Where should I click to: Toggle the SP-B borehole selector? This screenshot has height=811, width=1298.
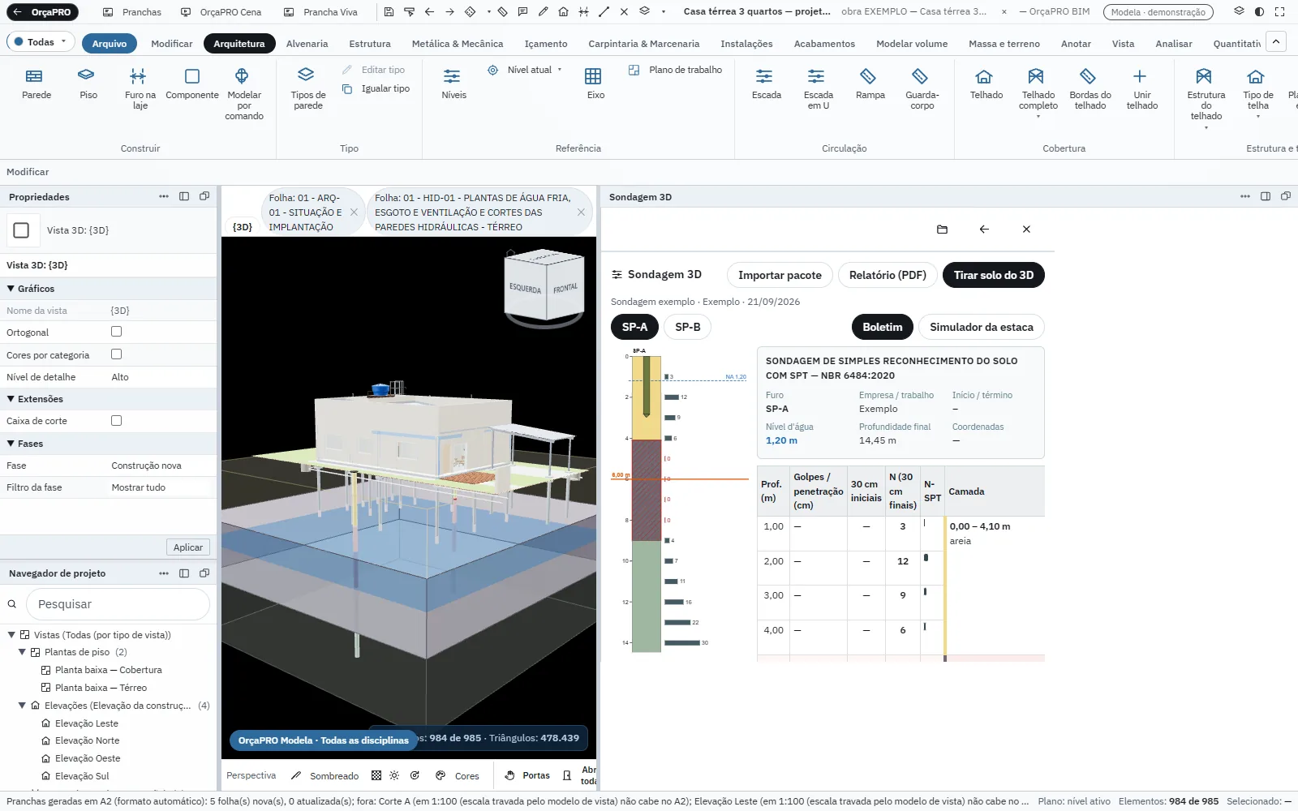[x=687, y=327]
